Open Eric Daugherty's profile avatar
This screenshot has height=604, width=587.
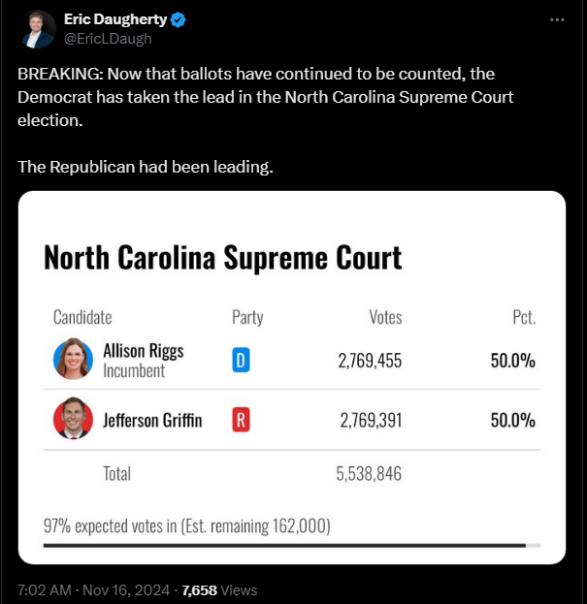pos(38,29)
